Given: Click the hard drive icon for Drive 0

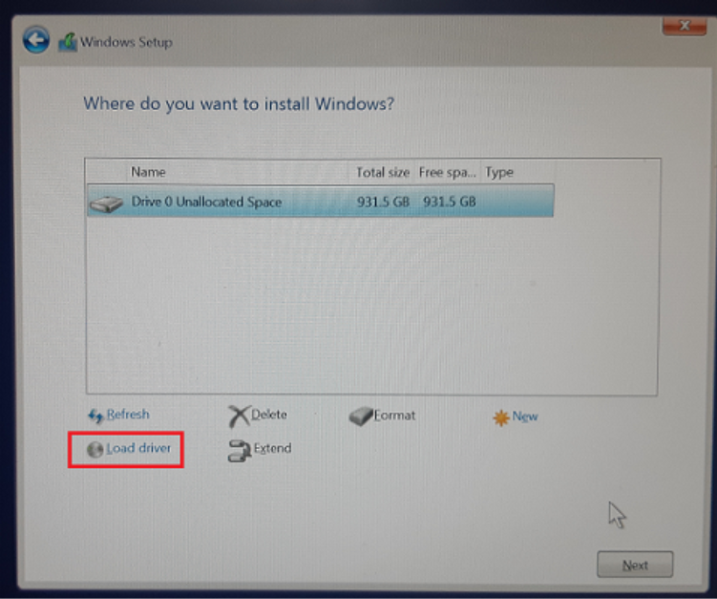Looking at the screenshot, I should click(106, 203).
